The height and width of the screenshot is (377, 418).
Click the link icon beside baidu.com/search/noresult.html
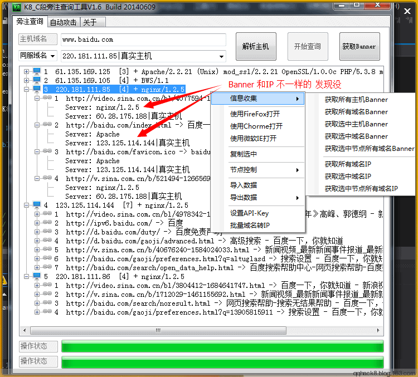(47, 302)
